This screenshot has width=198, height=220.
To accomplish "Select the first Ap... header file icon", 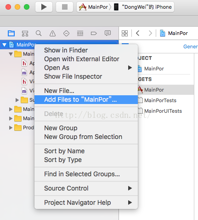I will [24, 63].
